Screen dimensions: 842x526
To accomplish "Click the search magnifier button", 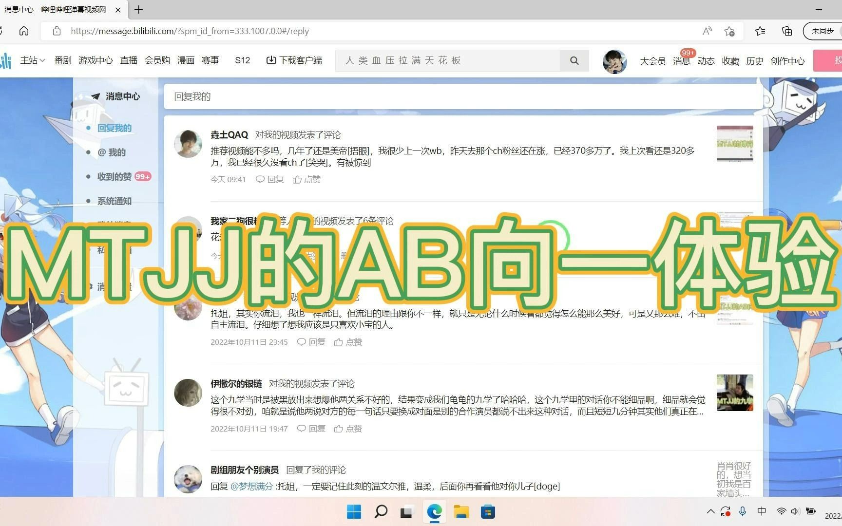I will (574, 60).
